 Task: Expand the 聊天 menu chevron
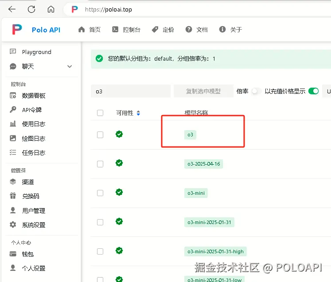[70, 66]
